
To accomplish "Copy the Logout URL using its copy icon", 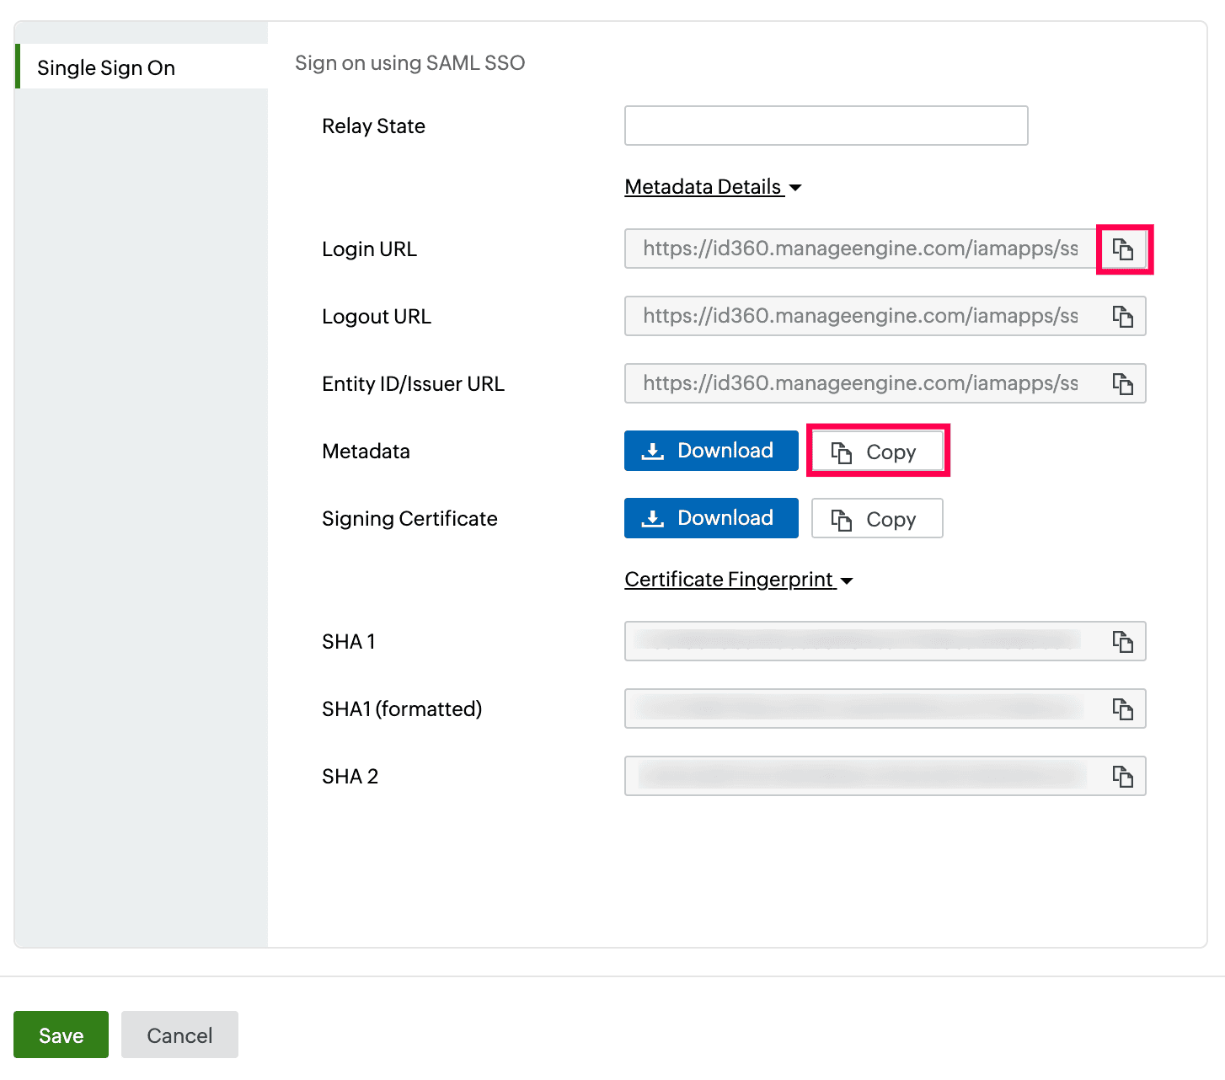I will (x=1123, y=317).
